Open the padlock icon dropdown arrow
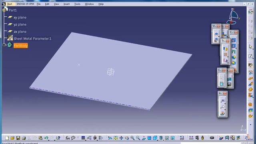 (x=98, y=140)
